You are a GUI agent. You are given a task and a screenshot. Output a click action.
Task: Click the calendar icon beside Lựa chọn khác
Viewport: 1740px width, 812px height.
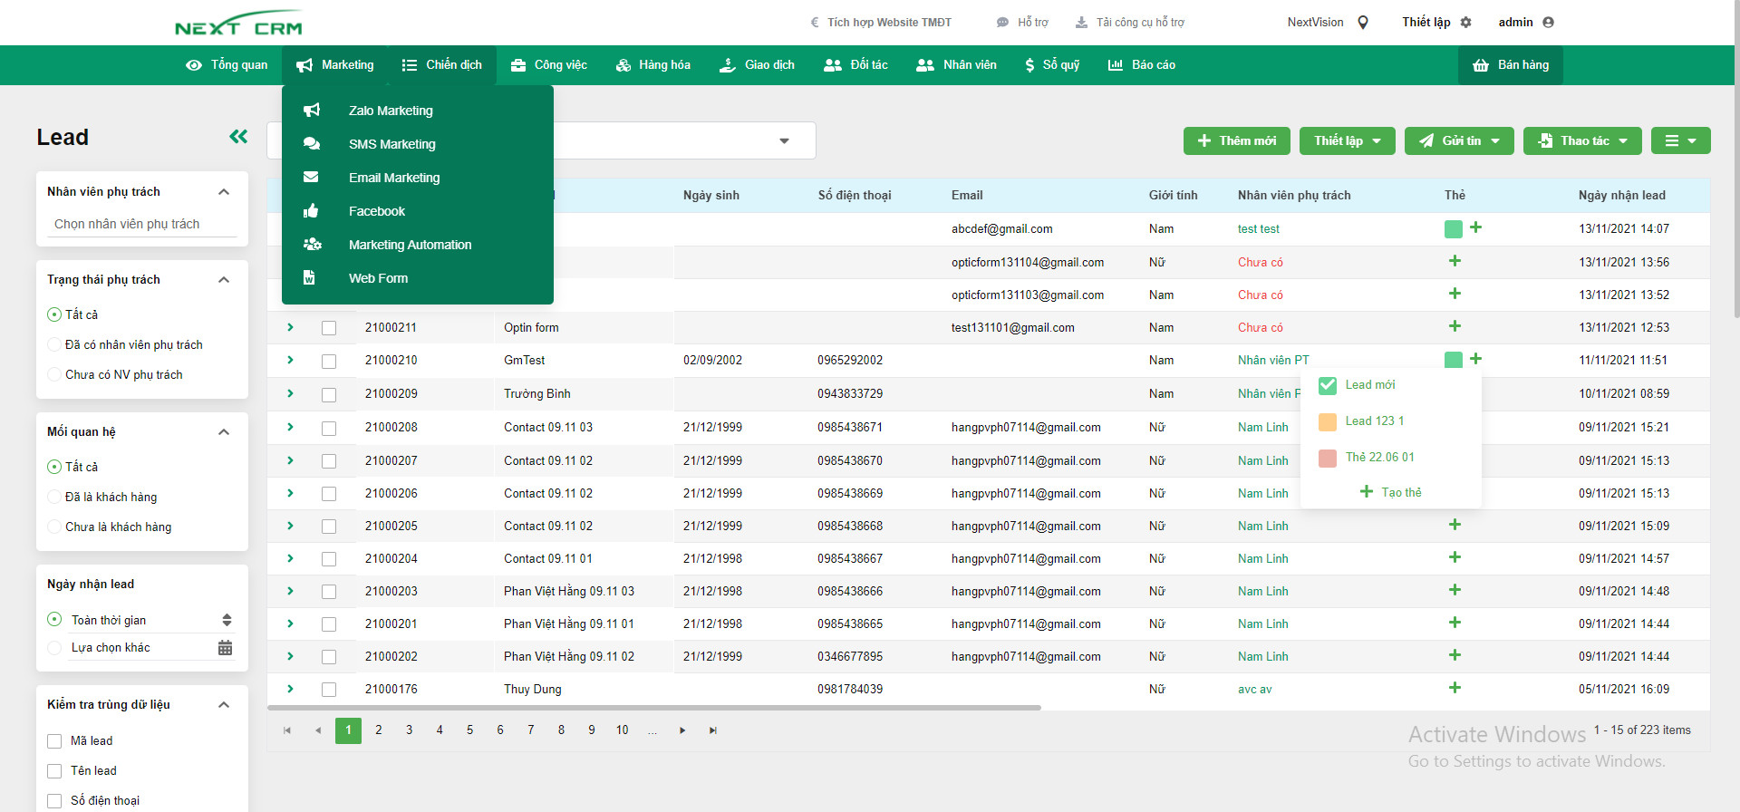coord(225,648)
